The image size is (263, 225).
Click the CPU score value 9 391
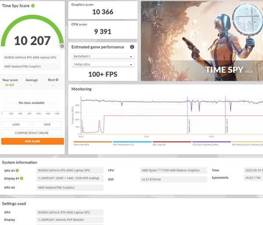(x=103, y=32)
